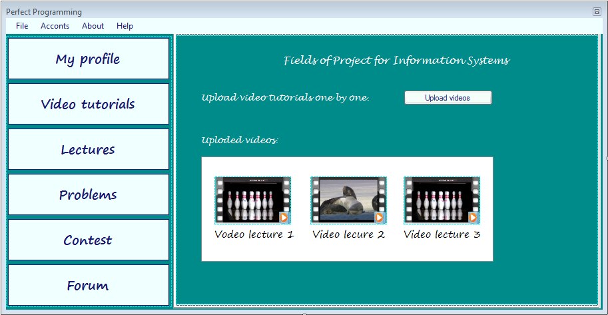Open the About menu
Viewport: 608px width, 315px height.
point(93,26)
